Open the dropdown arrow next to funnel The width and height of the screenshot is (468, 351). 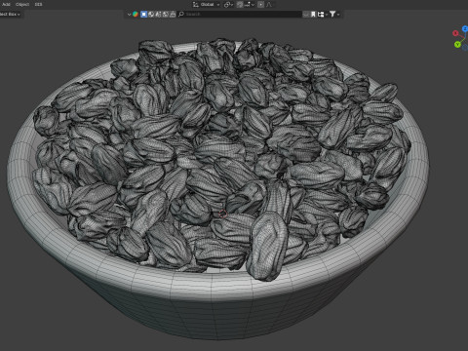point(338,15)
